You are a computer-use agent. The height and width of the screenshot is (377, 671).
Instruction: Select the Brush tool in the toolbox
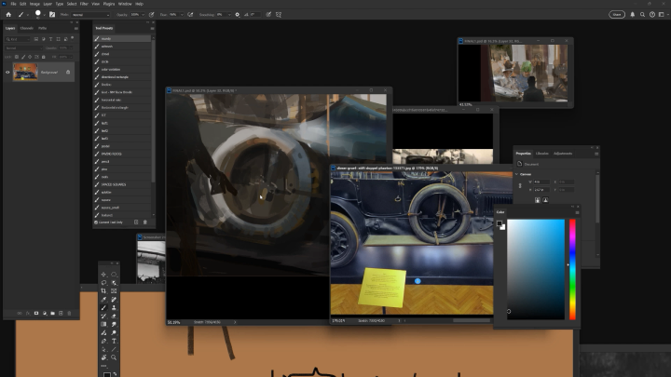(x=103, y=308)
